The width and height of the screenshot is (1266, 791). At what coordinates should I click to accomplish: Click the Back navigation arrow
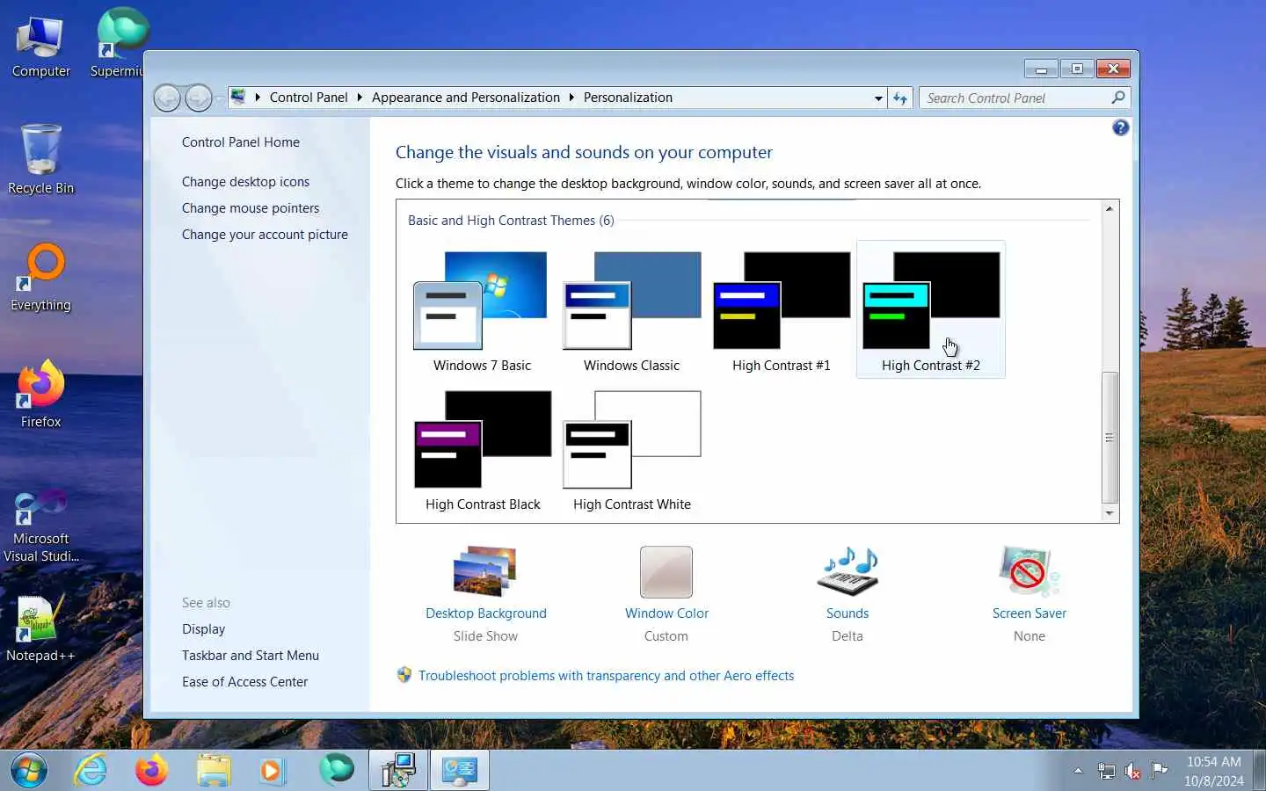pos(167,98)
